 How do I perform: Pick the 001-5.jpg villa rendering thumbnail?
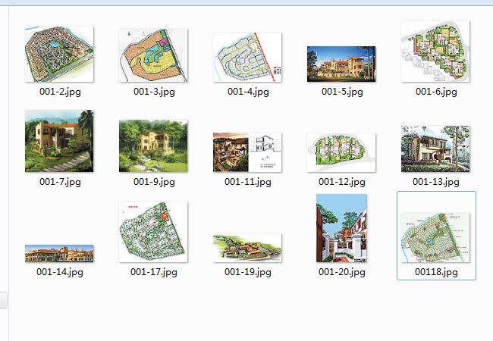click(341, 64)
